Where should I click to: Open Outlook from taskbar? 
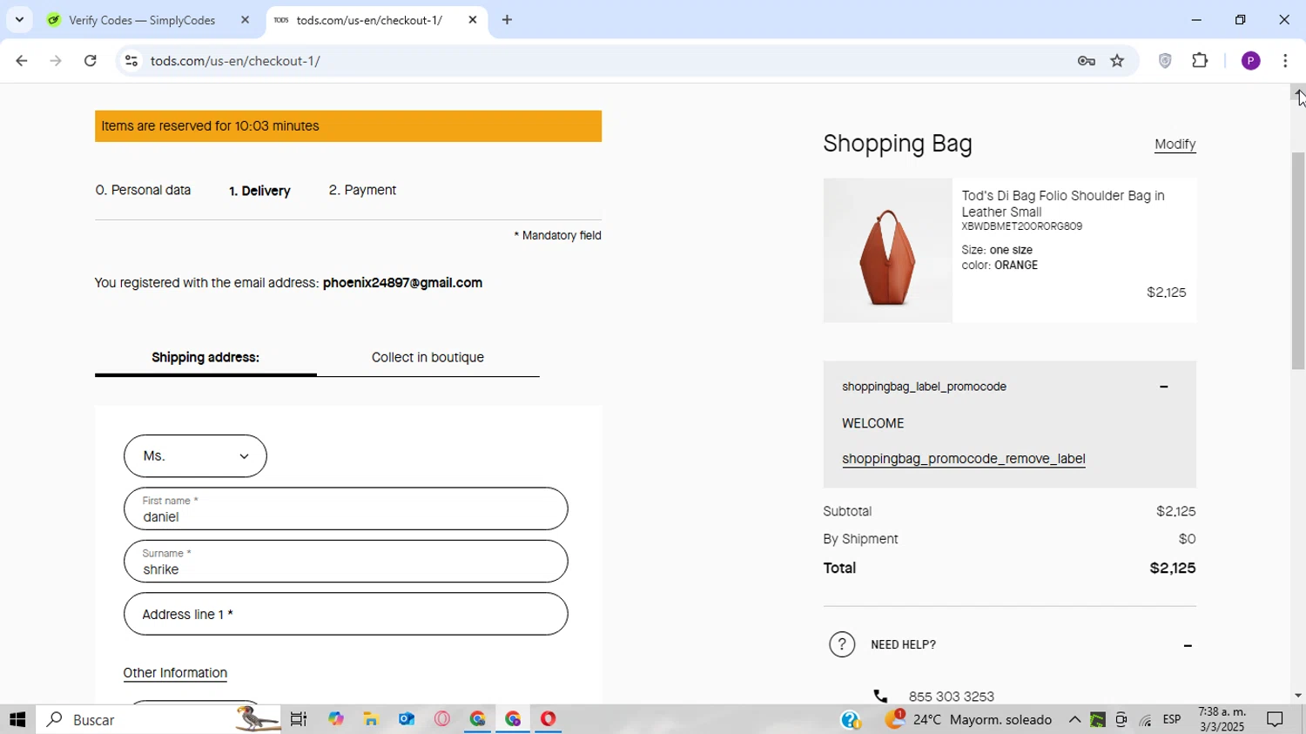(x=407, y=720)
